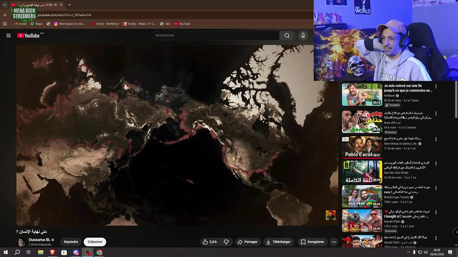Focus the Rechercher search field
Image resolution: width=458 pixels, height=257 pixels.
point(215,35)
